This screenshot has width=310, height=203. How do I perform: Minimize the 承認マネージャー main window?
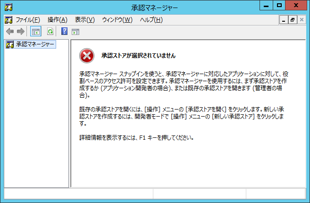tap(266, 5)
